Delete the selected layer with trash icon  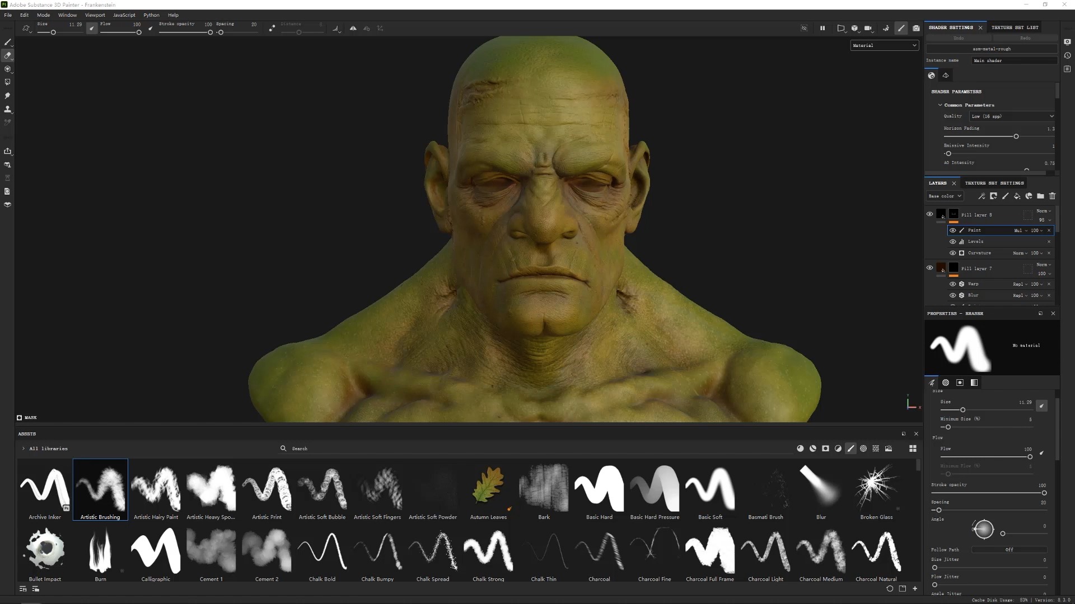pyautogui.click(x=1053, y=196)
